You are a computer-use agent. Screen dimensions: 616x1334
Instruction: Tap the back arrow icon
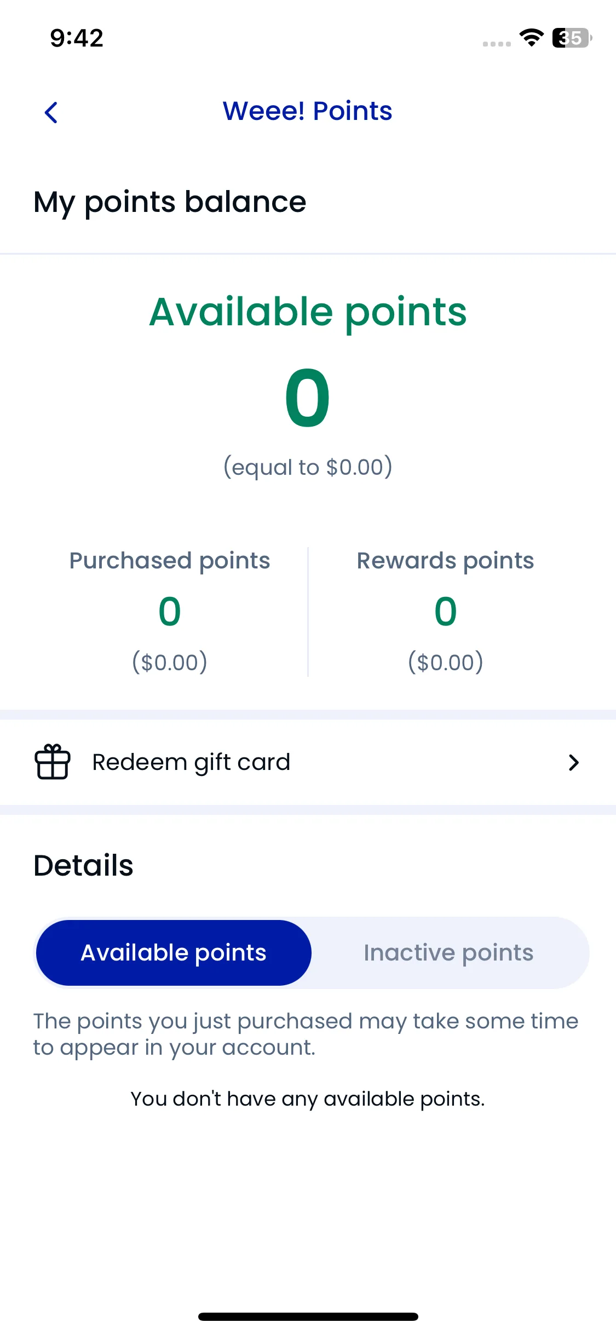51,113
